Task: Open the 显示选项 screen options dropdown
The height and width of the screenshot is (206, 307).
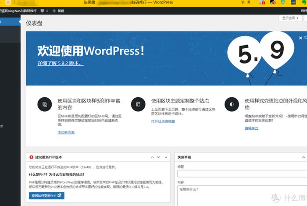Action: (x=290, y=18)
